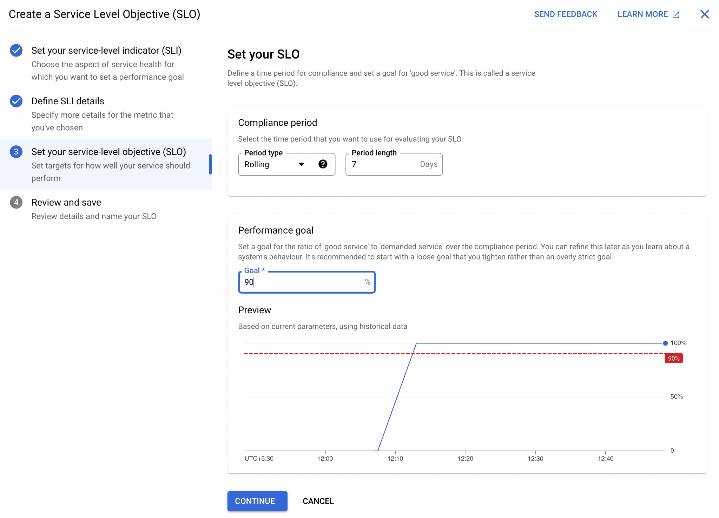Click CANCEL to discard changes
This screenshot has height=518, width=719.
318,501
